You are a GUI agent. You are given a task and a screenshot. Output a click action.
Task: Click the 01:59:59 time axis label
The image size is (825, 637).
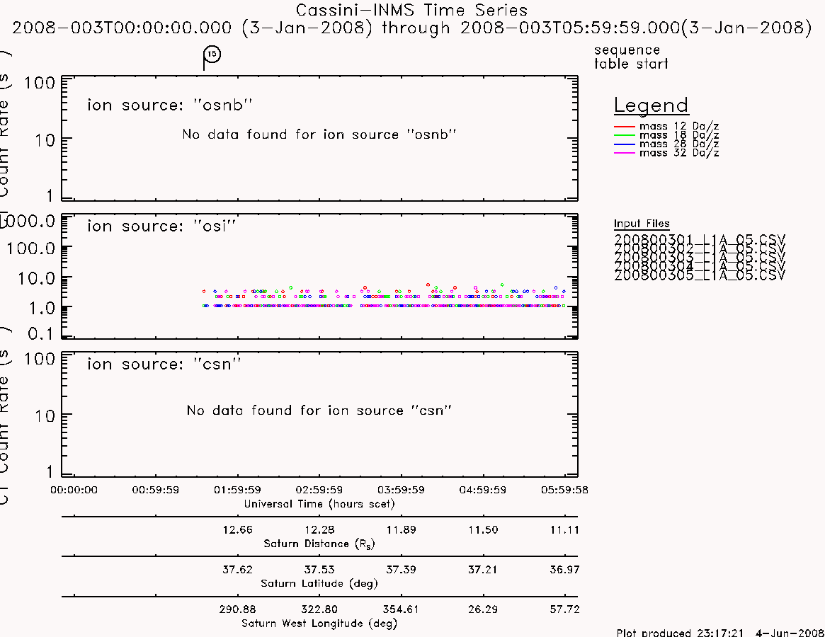tap(237, 490)
